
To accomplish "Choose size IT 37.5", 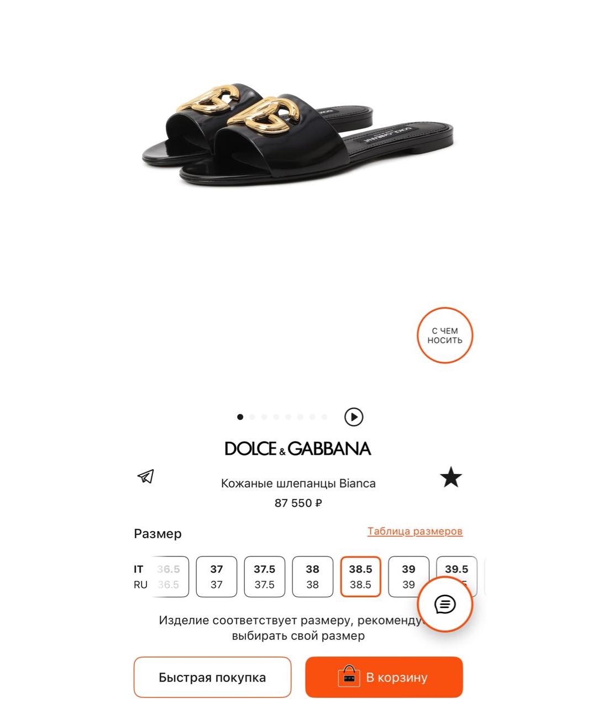I will (265, 577).
